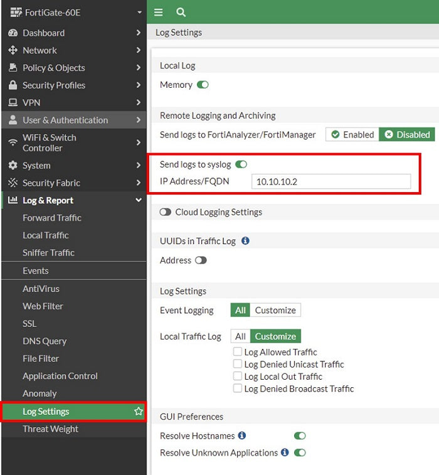This screenshot has height=475, width=439.
Task: Click the WiFi signal icon
Action: (x=13, y=142)
